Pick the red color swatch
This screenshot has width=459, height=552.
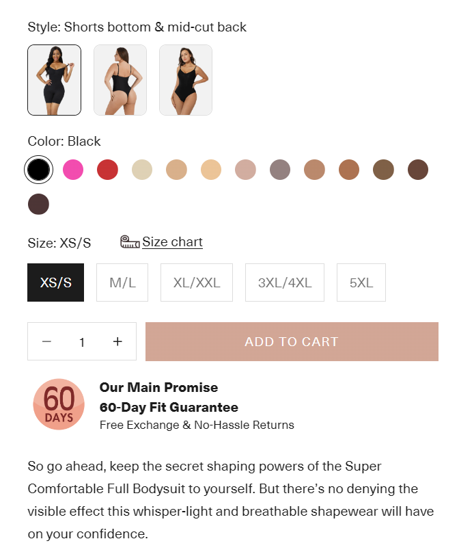pyautogui.click(x=107, y=170)
